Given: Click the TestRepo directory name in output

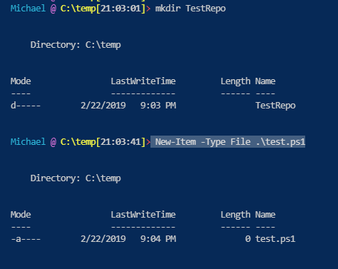Looking at the screenshot, I should coord(275,106).
